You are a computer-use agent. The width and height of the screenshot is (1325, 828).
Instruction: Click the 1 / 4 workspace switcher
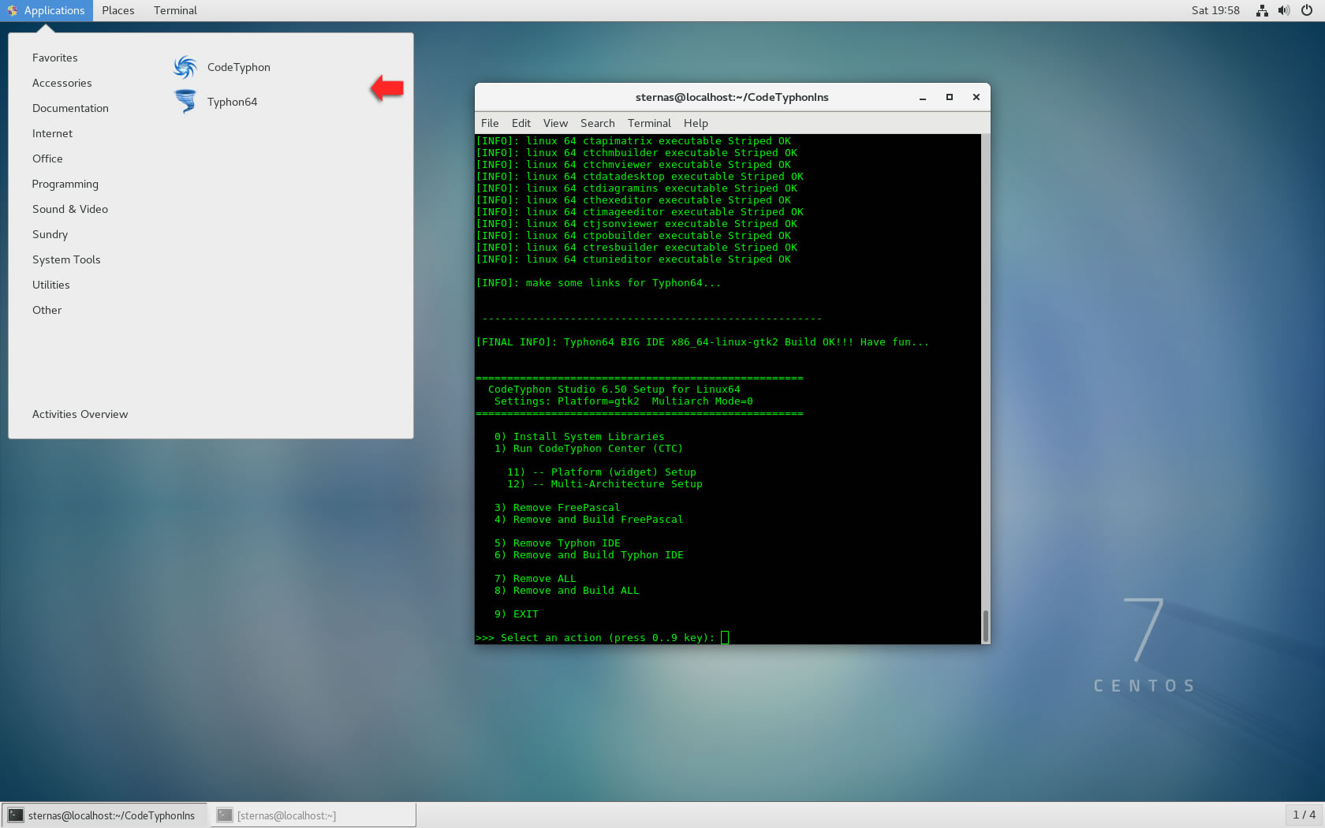1304,815
